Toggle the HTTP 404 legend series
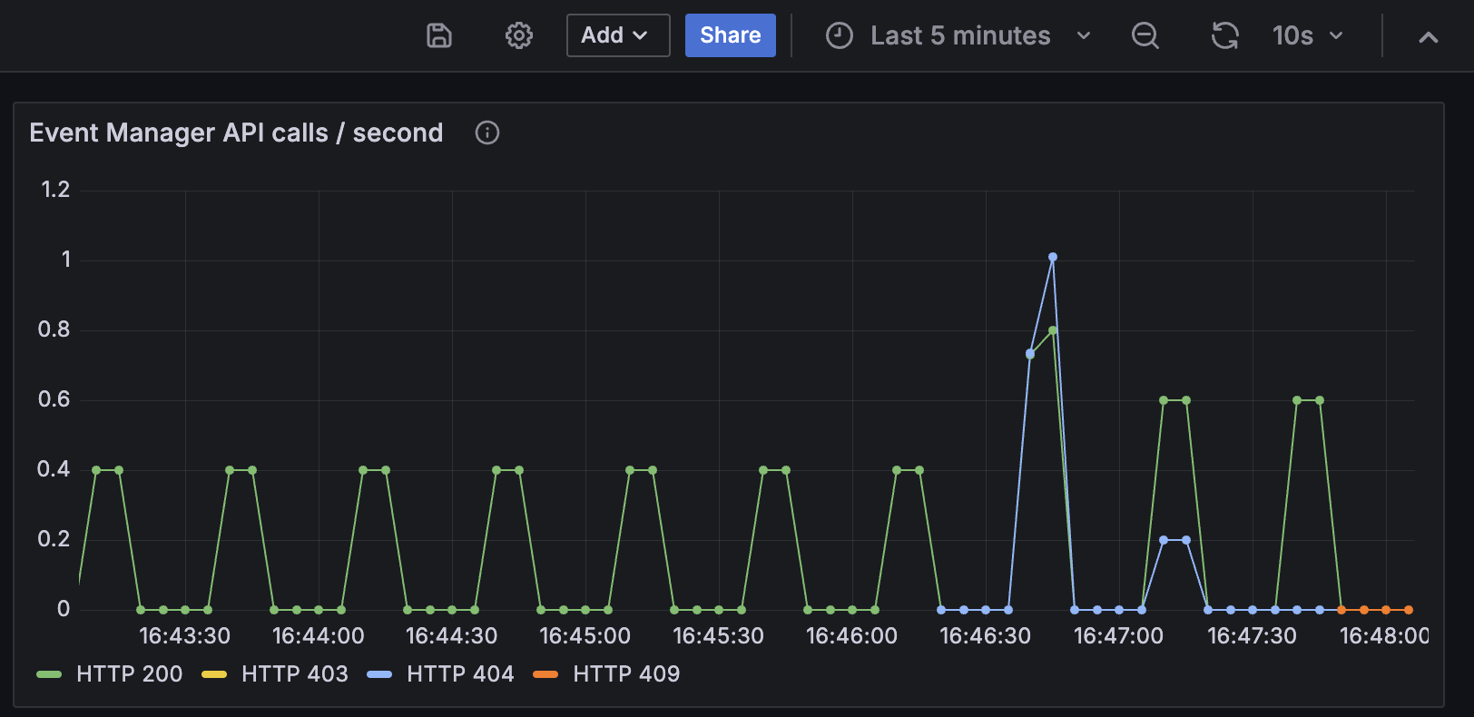Screen dimensions: 1474x717 [x=460, y=673]
